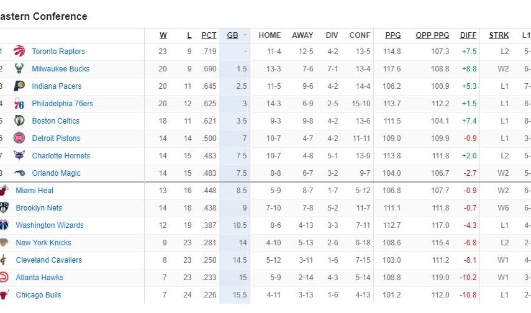Click the Orlando Magic logo icon
This screenshot has height=313, width=531.
point(19,173)
